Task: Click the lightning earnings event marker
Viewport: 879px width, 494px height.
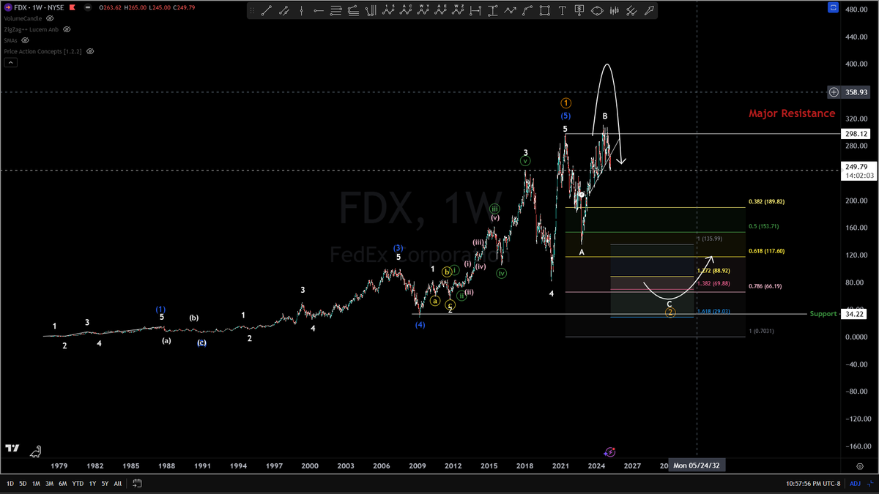Action: click(610, 453)
